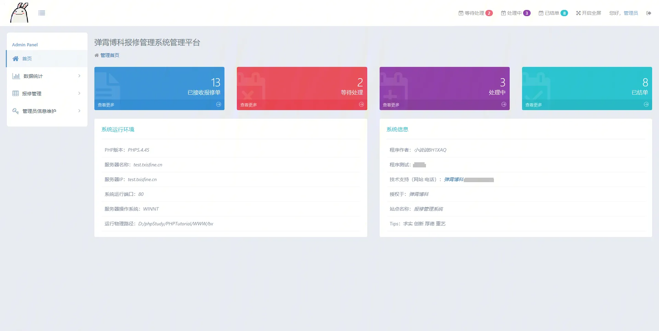
Task: Click the logout icon at top right
Action: click(648, 13)
